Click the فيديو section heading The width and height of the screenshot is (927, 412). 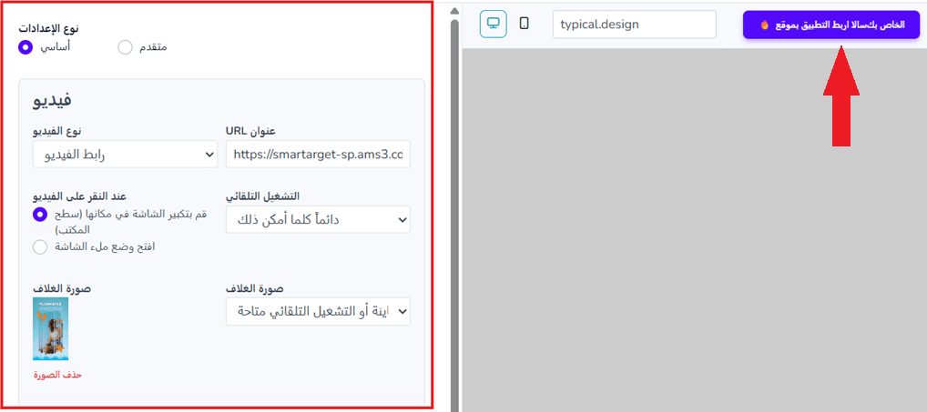click(52, 100)
